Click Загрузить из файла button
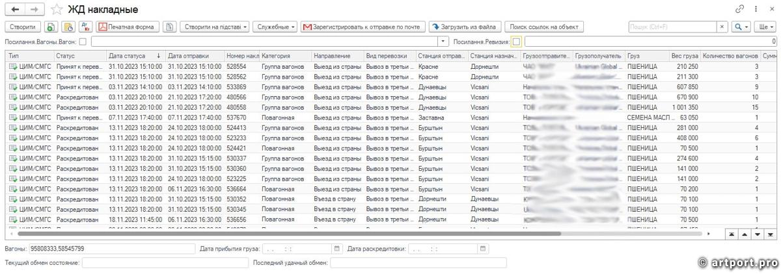 pos(464,27)
